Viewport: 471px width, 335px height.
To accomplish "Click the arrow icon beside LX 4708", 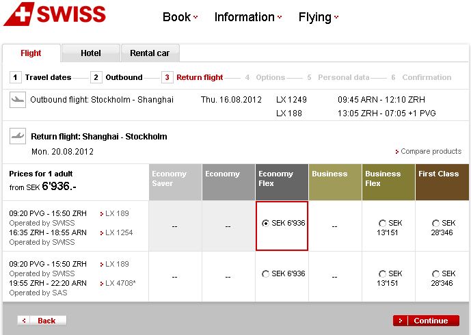I will click(x=102, y=283).
